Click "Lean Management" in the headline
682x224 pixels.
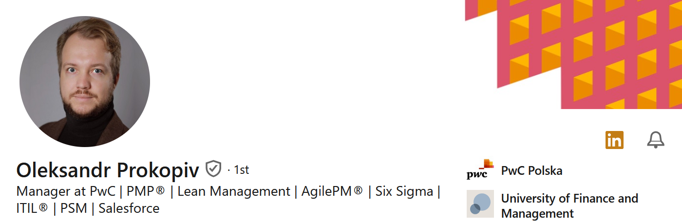pos(233,191)
